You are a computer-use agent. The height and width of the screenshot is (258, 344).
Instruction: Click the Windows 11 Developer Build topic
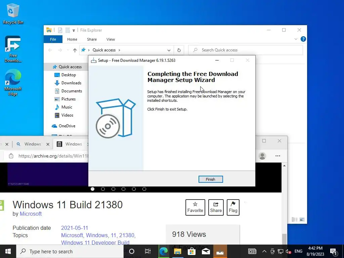point(95,243)
